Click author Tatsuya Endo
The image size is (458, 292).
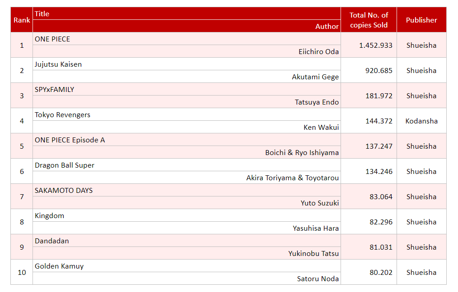[x=317, y=102]
